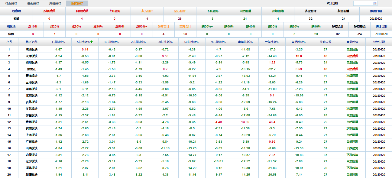
Task: Click 青海板块 trend label 次级回落
Action: coord(352,76)
